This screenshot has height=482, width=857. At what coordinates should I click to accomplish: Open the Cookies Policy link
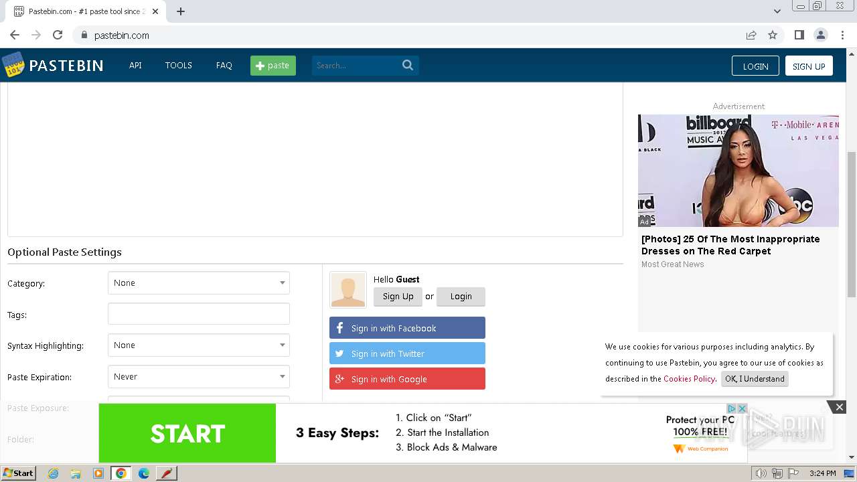point(689,379)
